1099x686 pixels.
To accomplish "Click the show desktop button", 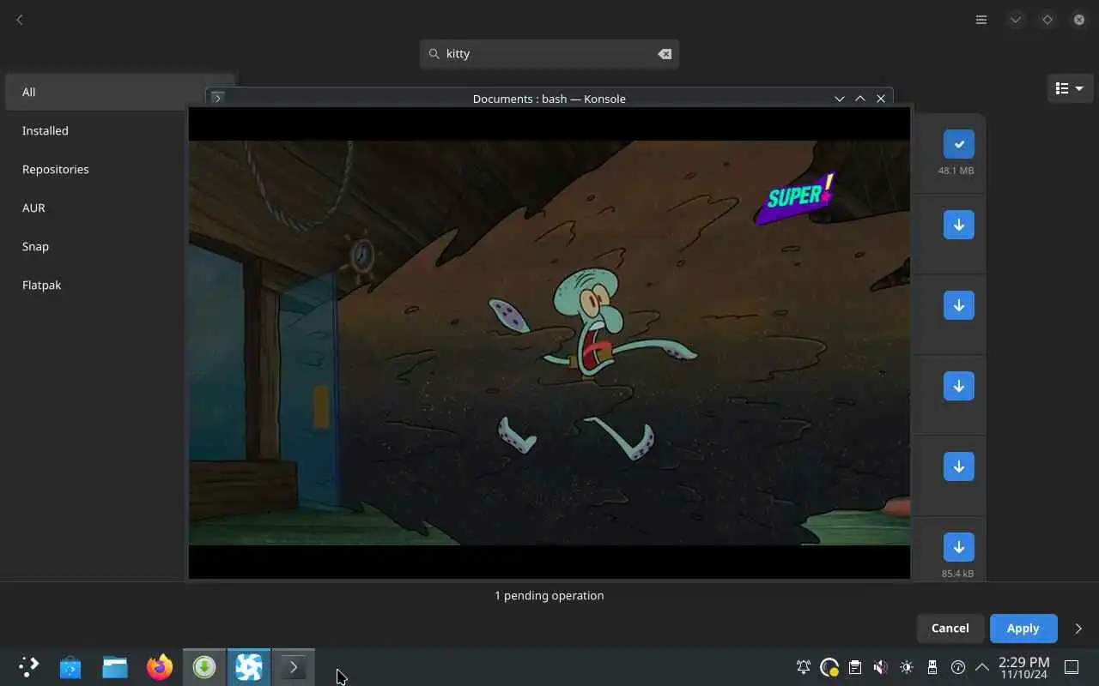I will pyautogui.click(x=1072, y=667).
